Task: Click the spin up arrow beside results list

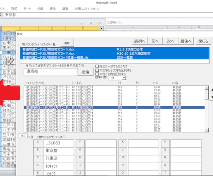Action: 212,89
